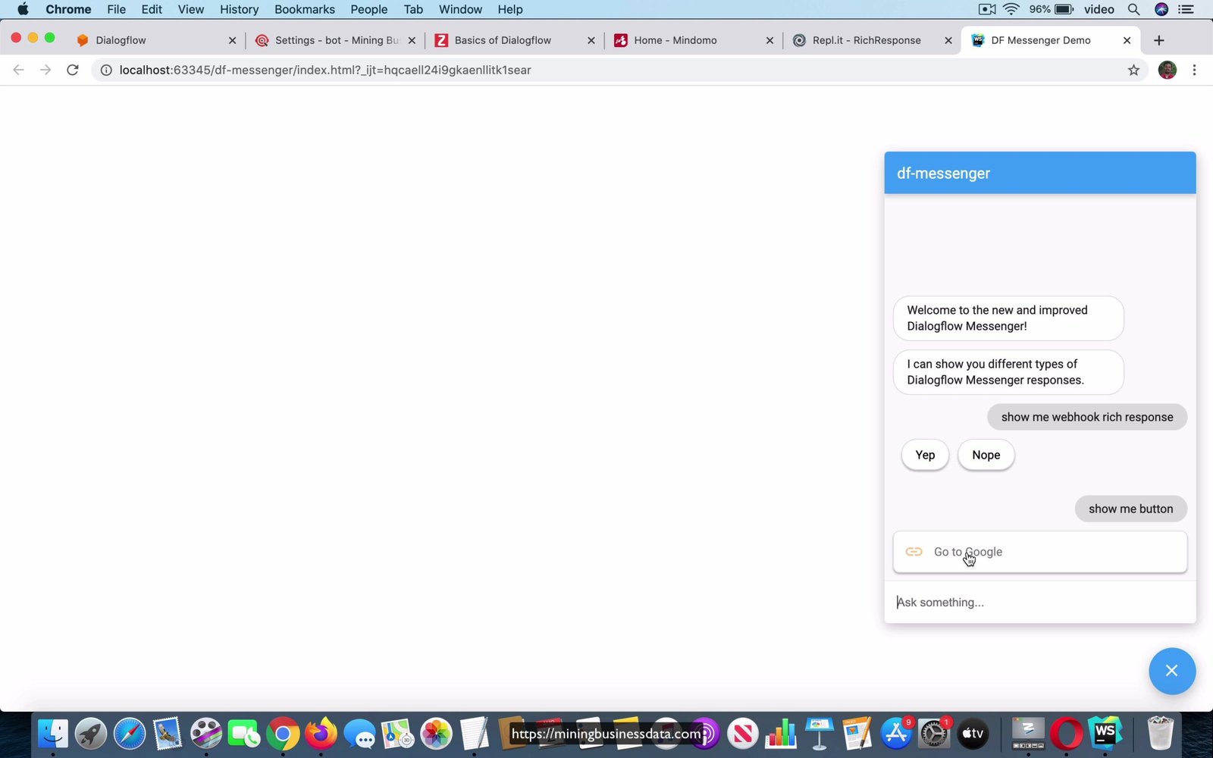Open Google Chrome from the Dock
This screenshot has width=1213, height=758.
tap(283, 734)
